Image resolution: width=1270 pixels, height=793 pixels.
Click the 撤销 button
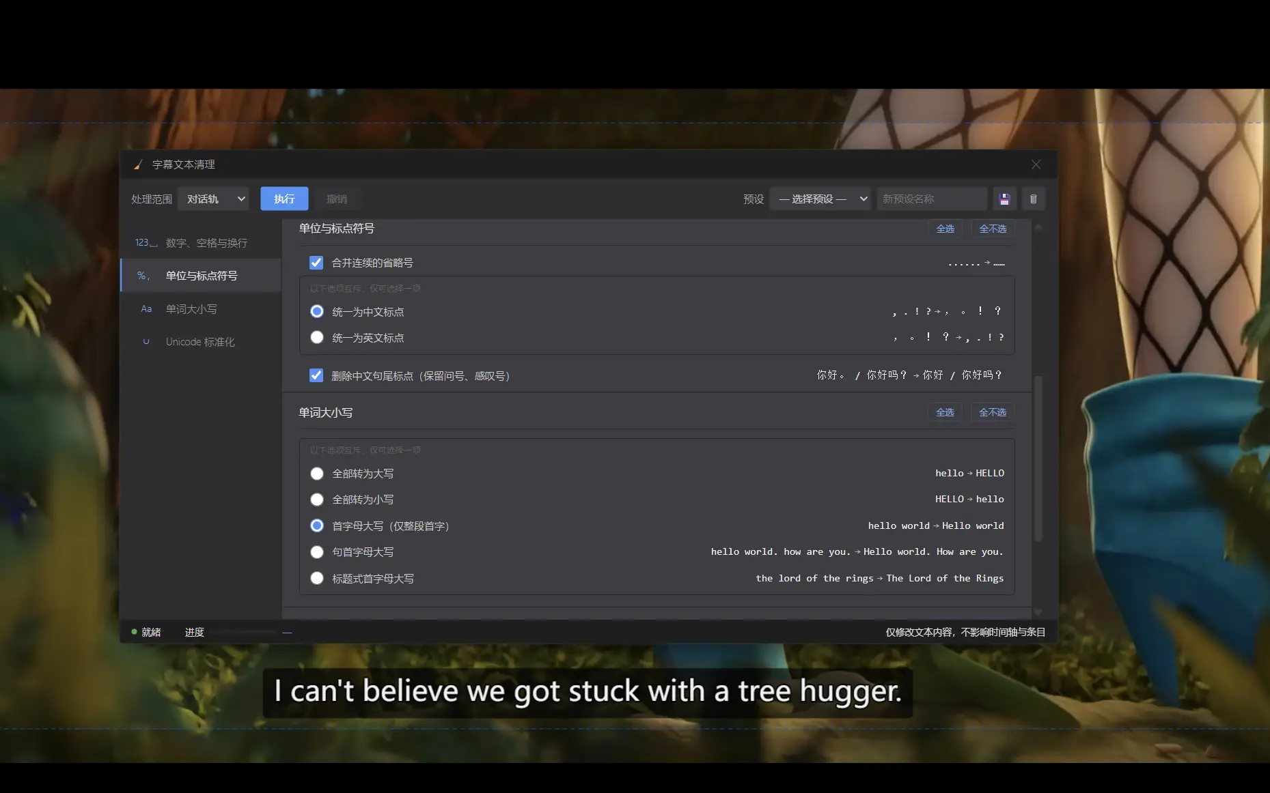337,199
